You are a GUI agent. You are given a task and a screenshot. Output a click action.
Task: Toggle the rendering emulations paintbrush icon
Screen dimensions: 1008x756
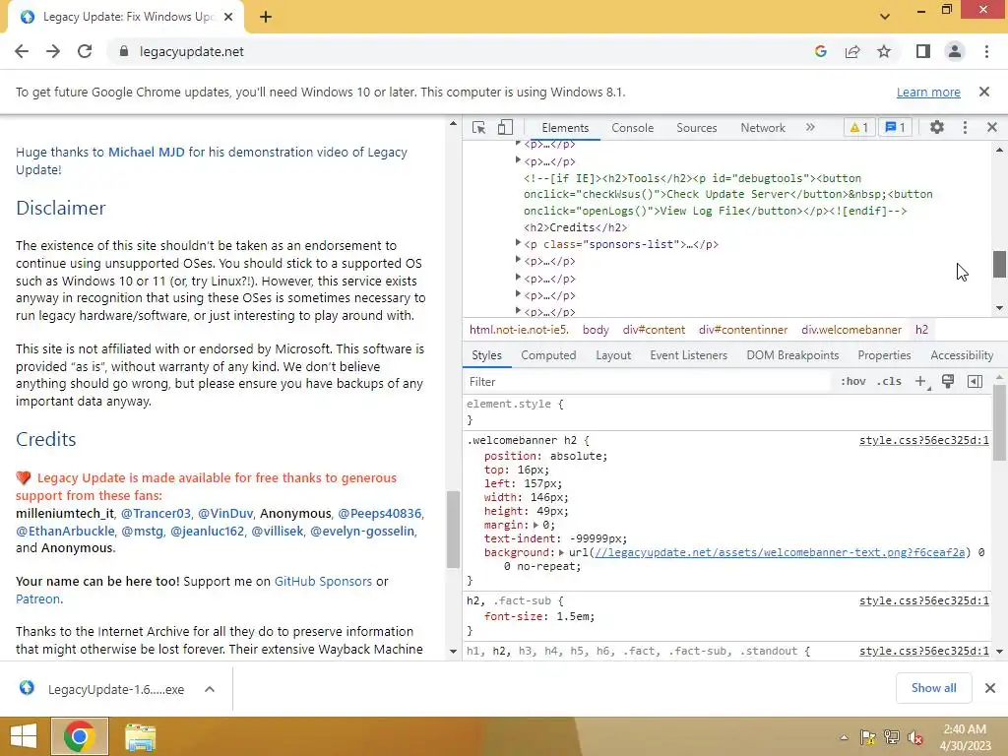point(948,381)
